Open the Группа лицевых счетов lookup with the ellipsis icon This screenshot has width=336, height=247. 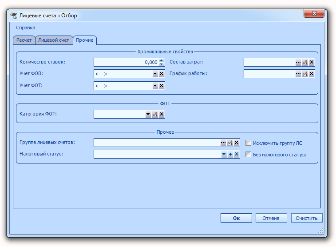(223, 143)
